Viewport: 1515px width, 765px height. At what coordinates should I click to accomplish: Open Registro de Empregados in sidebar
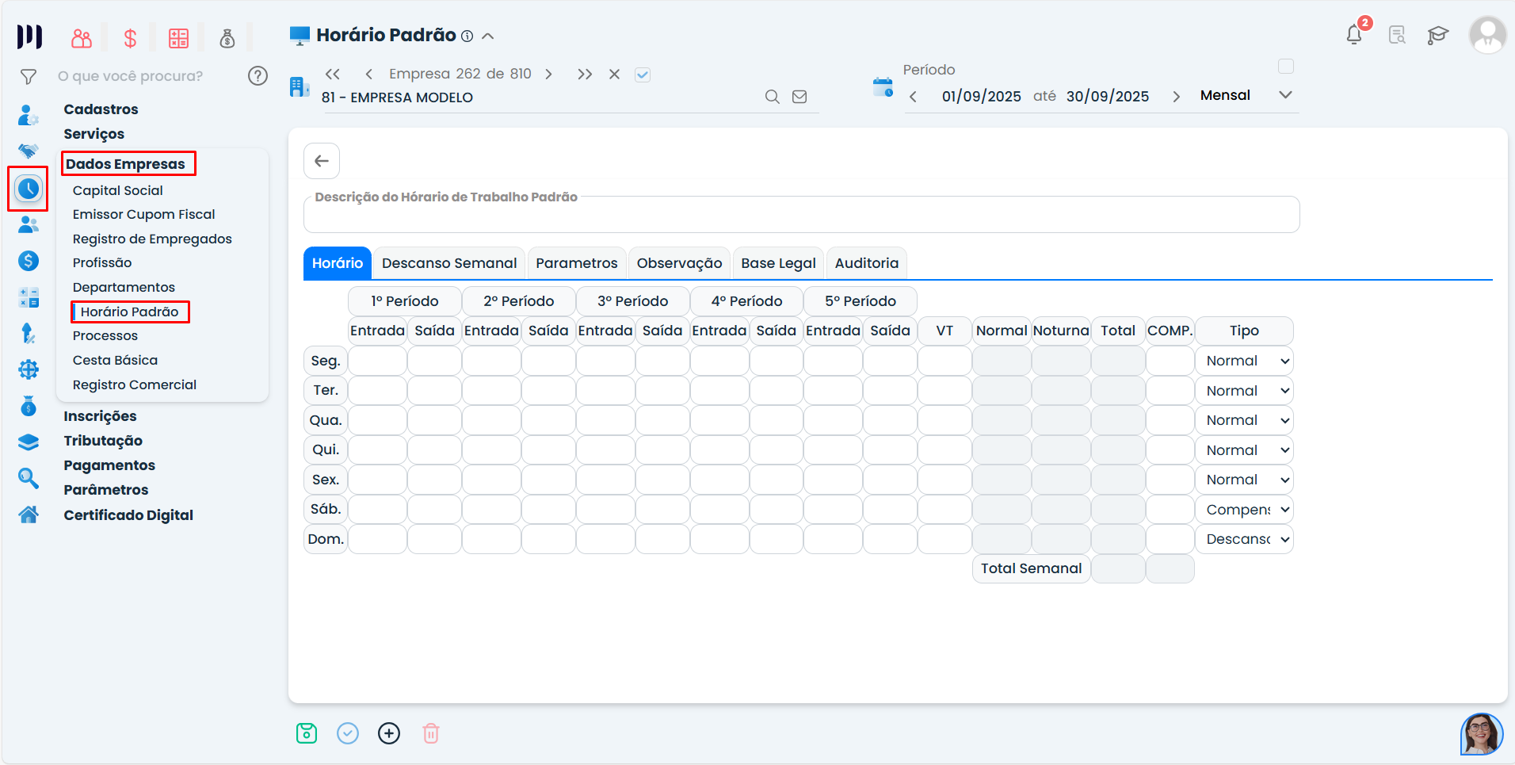pos(152,239)
